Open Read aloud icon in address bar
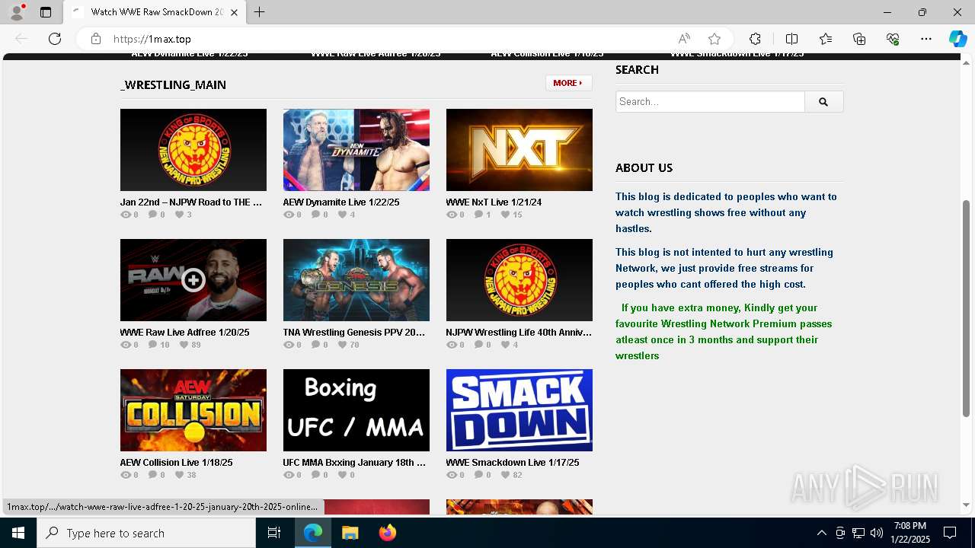This screenshot has height=548, width=975. [x=684, y=39]
